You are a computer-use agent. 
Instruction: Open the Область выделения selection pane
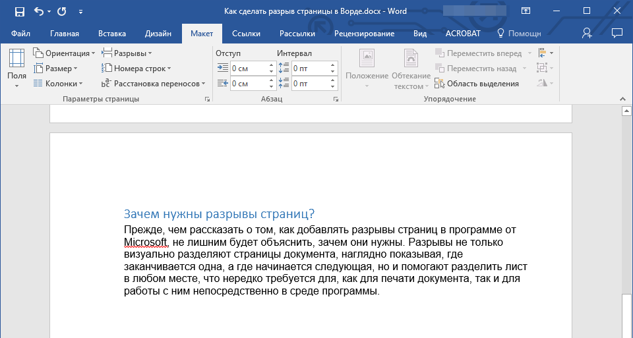pyautogui.click(x=477, y=84)
